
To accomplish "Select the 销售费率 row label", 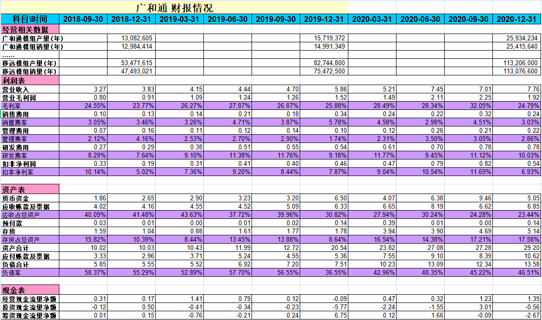I will 30,123.
